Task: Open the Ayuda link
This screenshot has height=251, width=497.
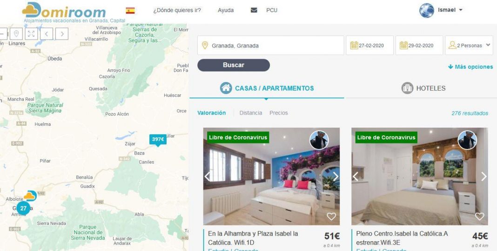Action: [226, 10]
